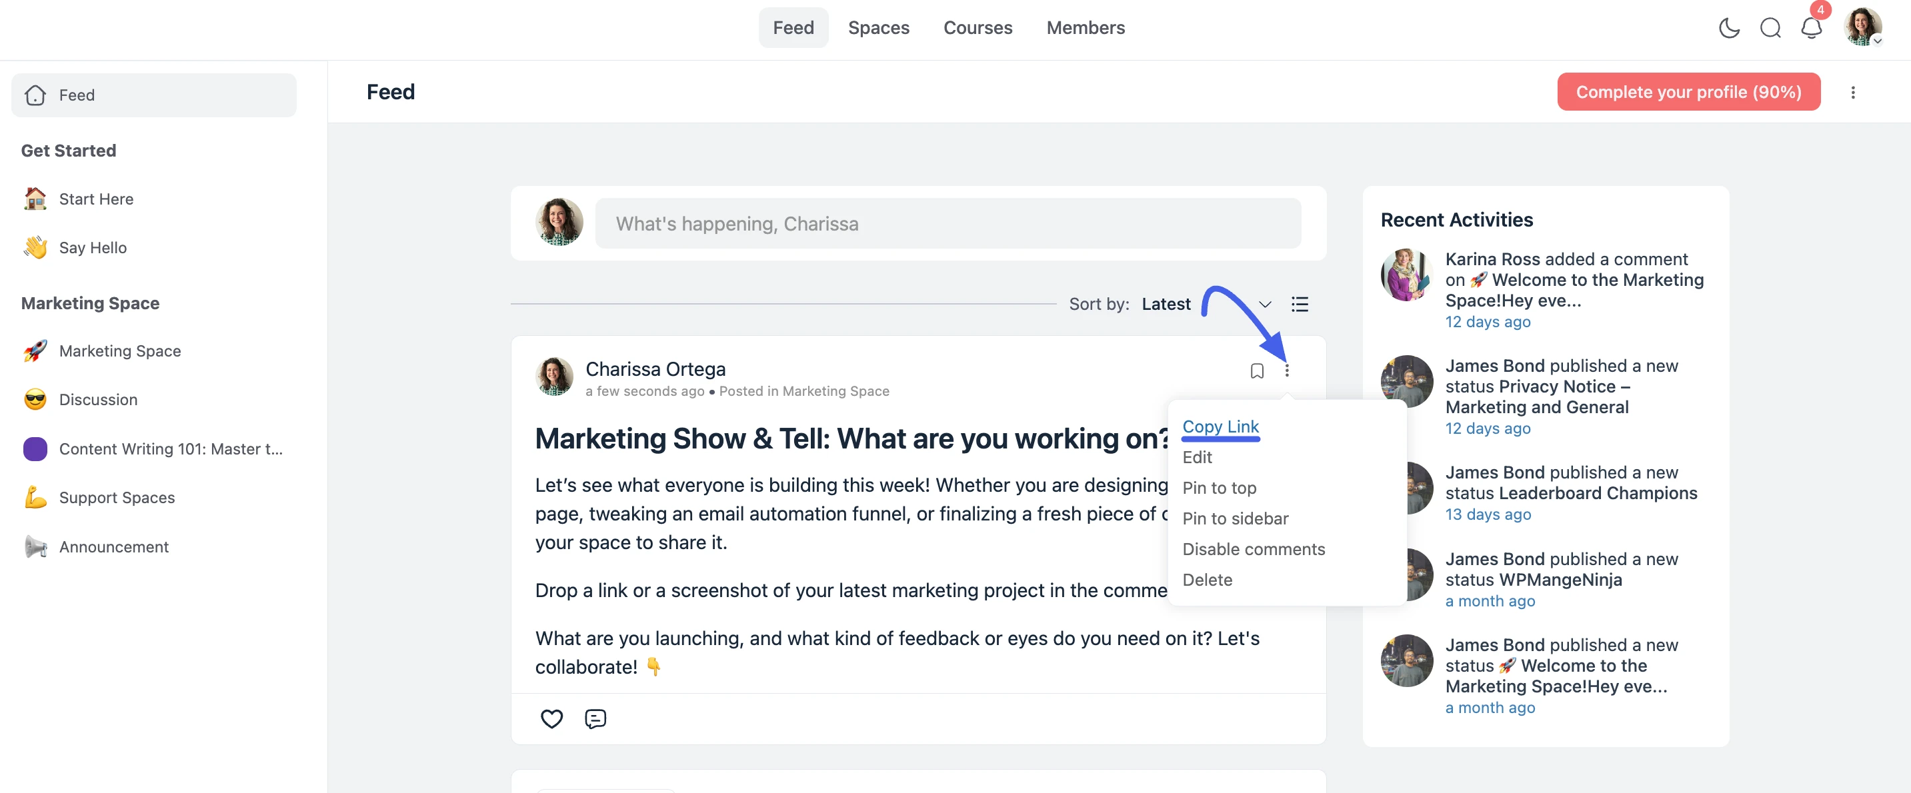
Task: Open the Feed item in left sidebar
Action: point(153,95)
